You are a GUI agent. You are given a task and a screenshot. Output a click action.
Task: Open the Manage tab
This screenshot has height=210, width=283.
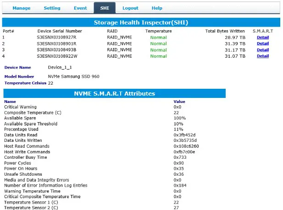tap(22, 8)
